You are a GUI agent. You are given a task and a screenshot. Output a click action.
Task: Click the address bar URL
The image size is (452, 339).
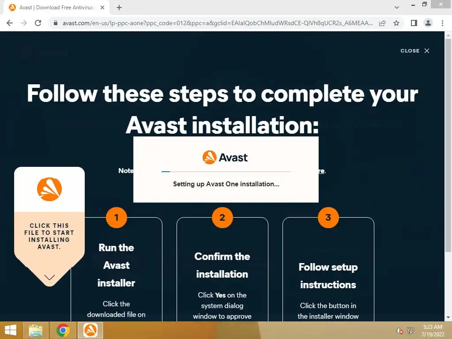218,23
